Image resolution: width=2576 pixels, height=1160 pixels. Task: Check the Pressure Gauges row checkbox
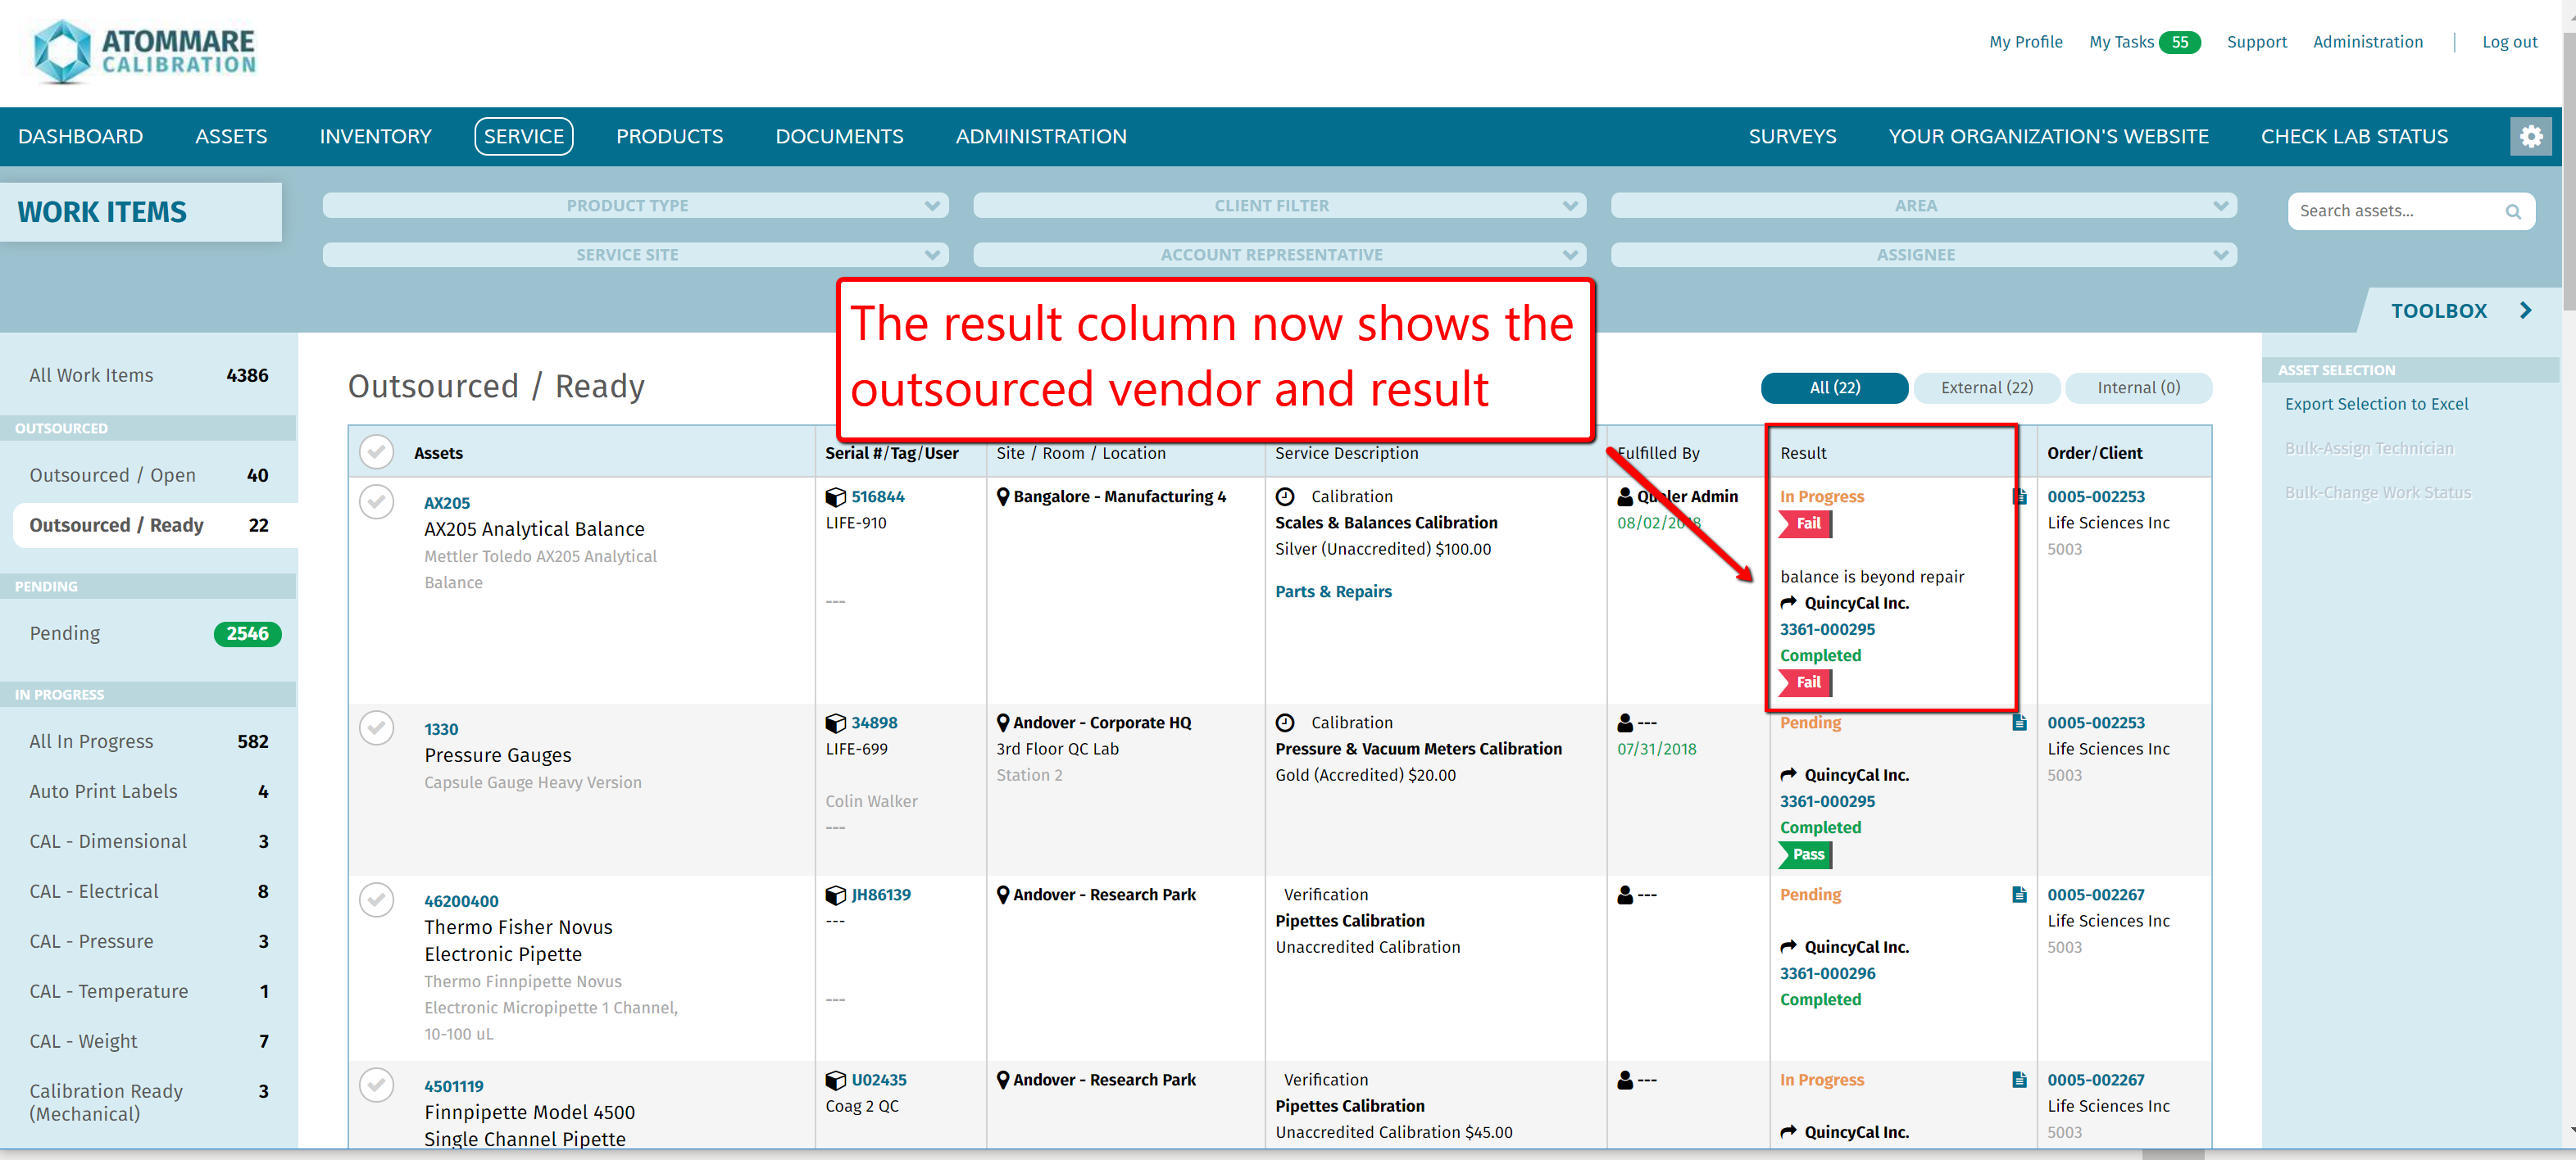[376, 727]
